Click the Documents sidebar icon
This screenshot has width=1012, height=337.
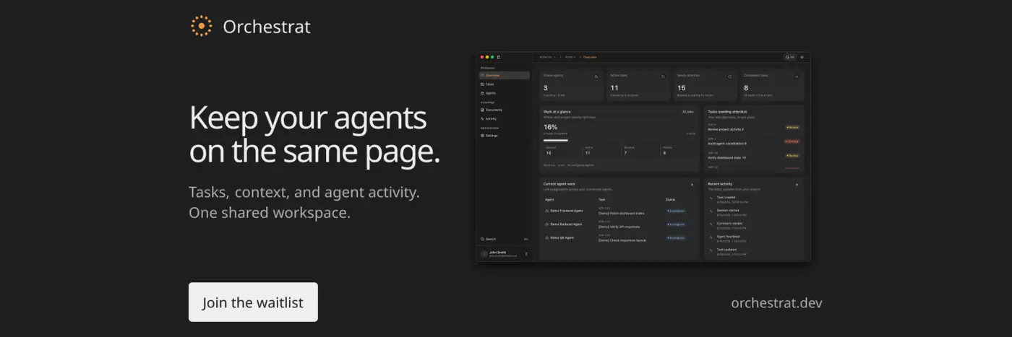tap(482, 110)
